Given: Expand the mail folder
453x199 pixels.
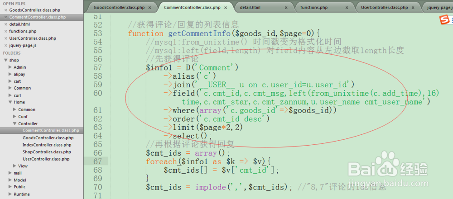Looking at the screenshot, I should coord(10,173).
